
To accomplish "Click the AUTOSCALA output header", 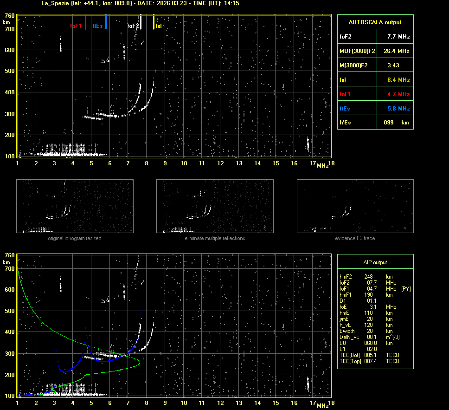I will [375, 22].
